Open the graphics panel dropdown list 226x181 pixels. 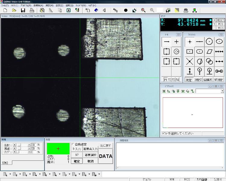click(x=222, y=91)
